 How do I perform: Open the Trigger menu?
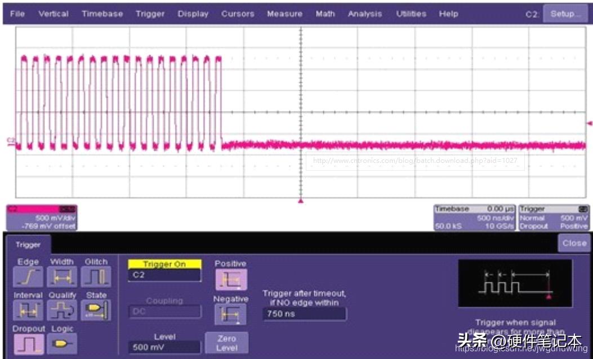[x=150, y=14]
